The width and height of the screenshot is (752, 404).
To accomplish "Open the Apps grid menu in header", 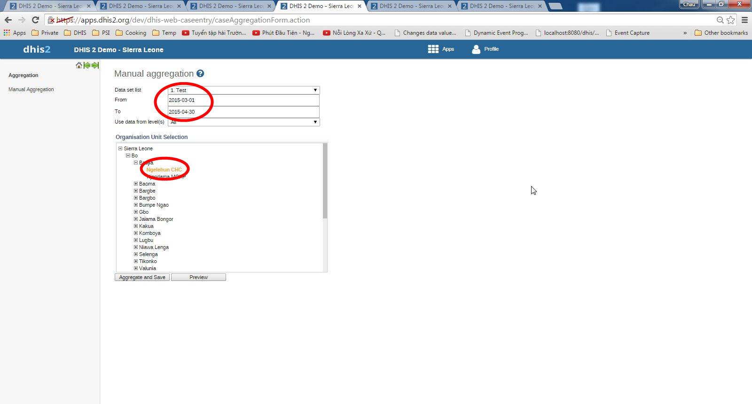I will coord(441,49).
